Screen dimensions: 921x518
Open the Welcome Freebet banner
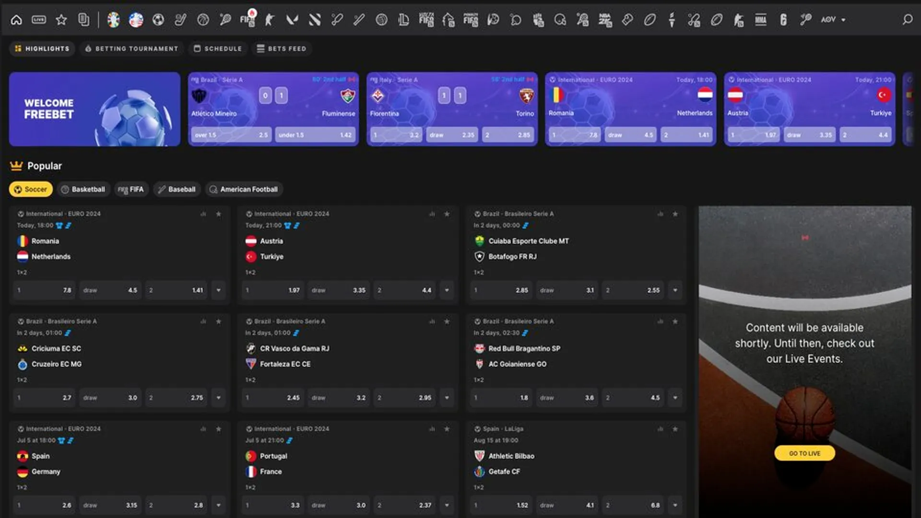click(94, 109)
